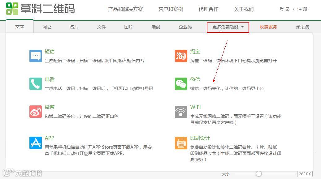This screenshot has height=179, width=321.
Task: Click 微信 description '微信二维码美化，让你的二维码更出色'
Action: point(227,89)
